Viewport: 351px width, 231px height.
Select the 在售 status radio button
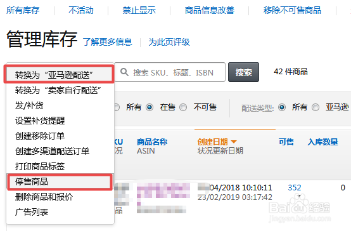(x=150, y=107)
